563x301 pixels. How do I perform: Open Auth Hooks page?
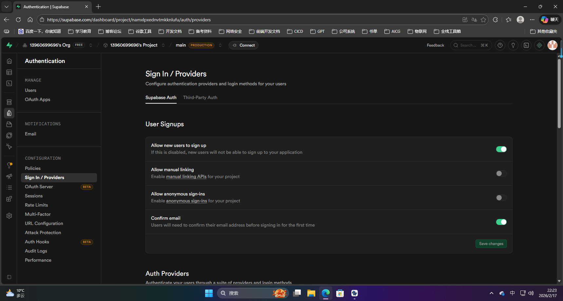point(59,242)
